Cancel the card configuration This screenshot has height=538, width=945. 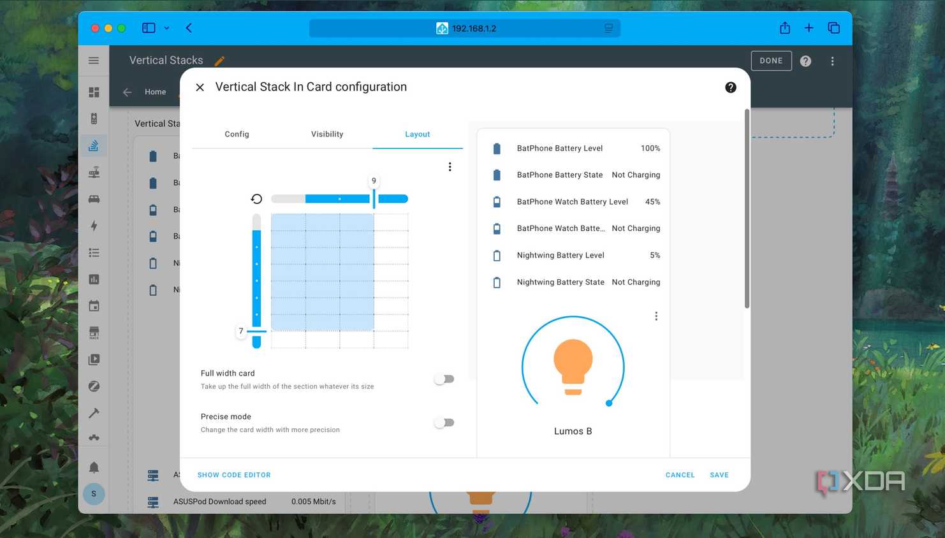pyautogui.click(x=680, y=475)
